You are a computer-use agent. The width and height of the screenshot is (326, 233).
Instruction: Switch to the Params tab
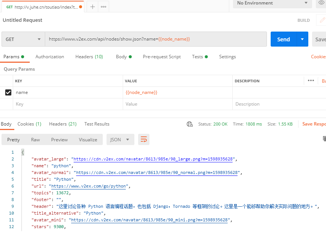pyautogui.click(x=14, y=57)
